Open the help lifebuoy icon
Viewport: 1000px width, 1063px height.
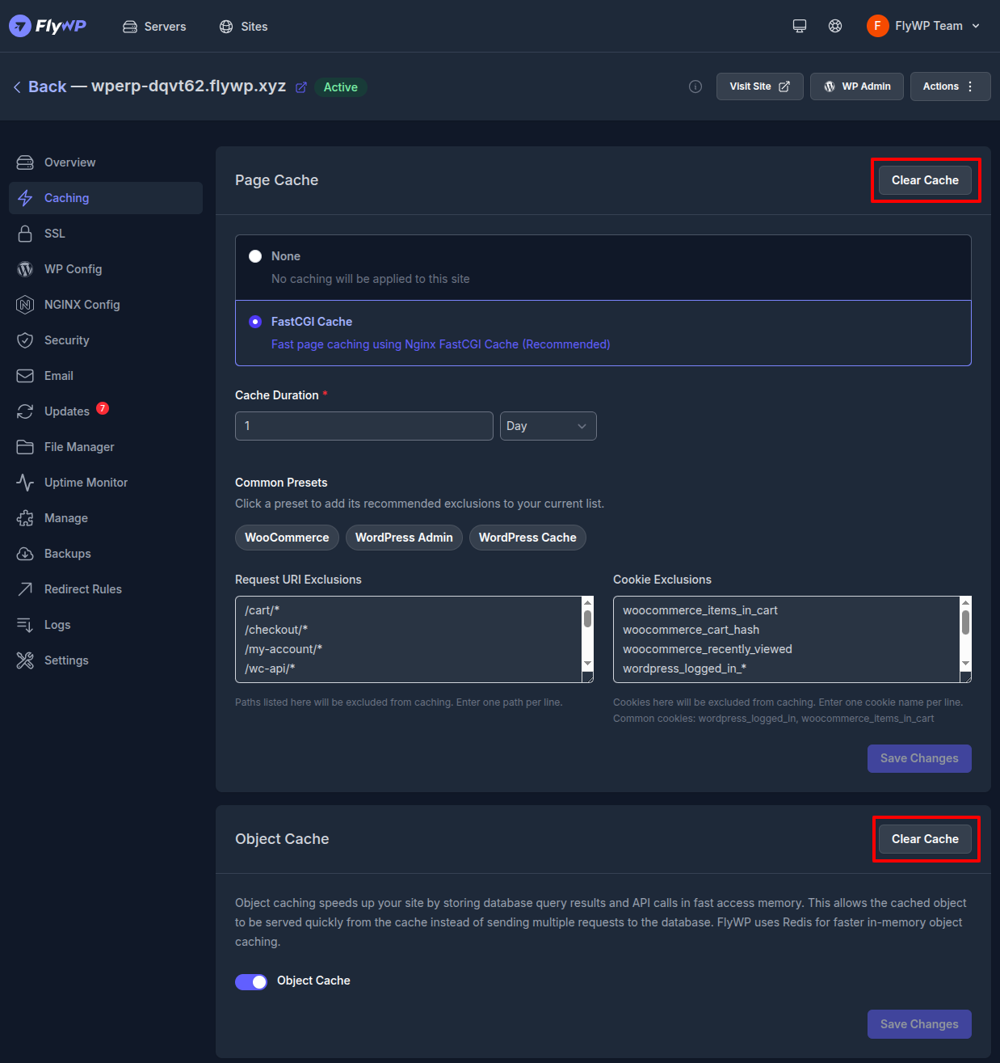click(x=835, y=26)
